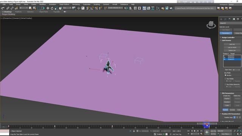Click the Mirror tool icon
The width and height of the screenshot is (242, 136).
[126, 8]
